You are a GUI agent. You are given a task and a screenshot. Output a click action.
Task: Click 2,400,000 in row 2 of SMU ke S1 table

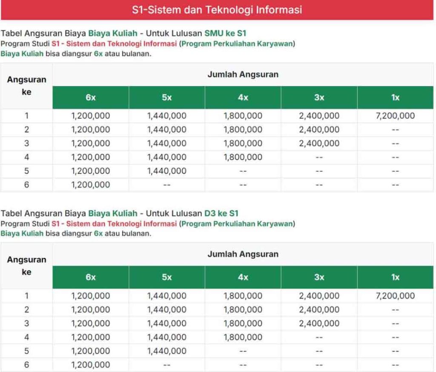point(319,130)
